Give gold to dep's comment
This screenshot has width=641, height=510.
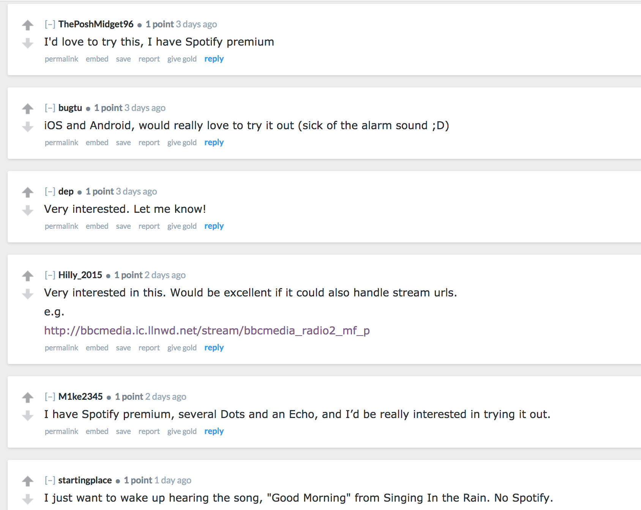182,226
